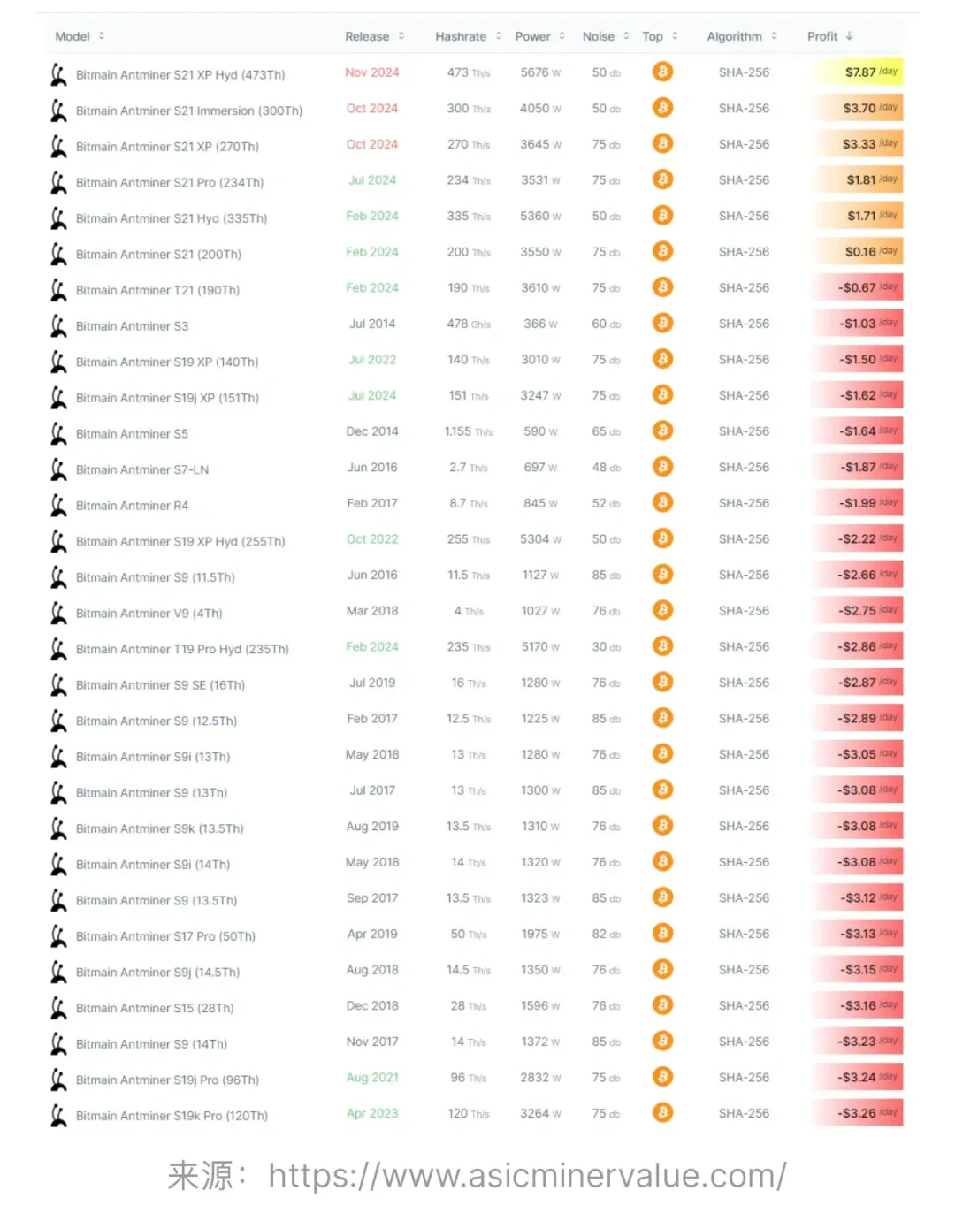Click Bitmain logo beside Antminer S3
955x1221 pixels.
58,325
